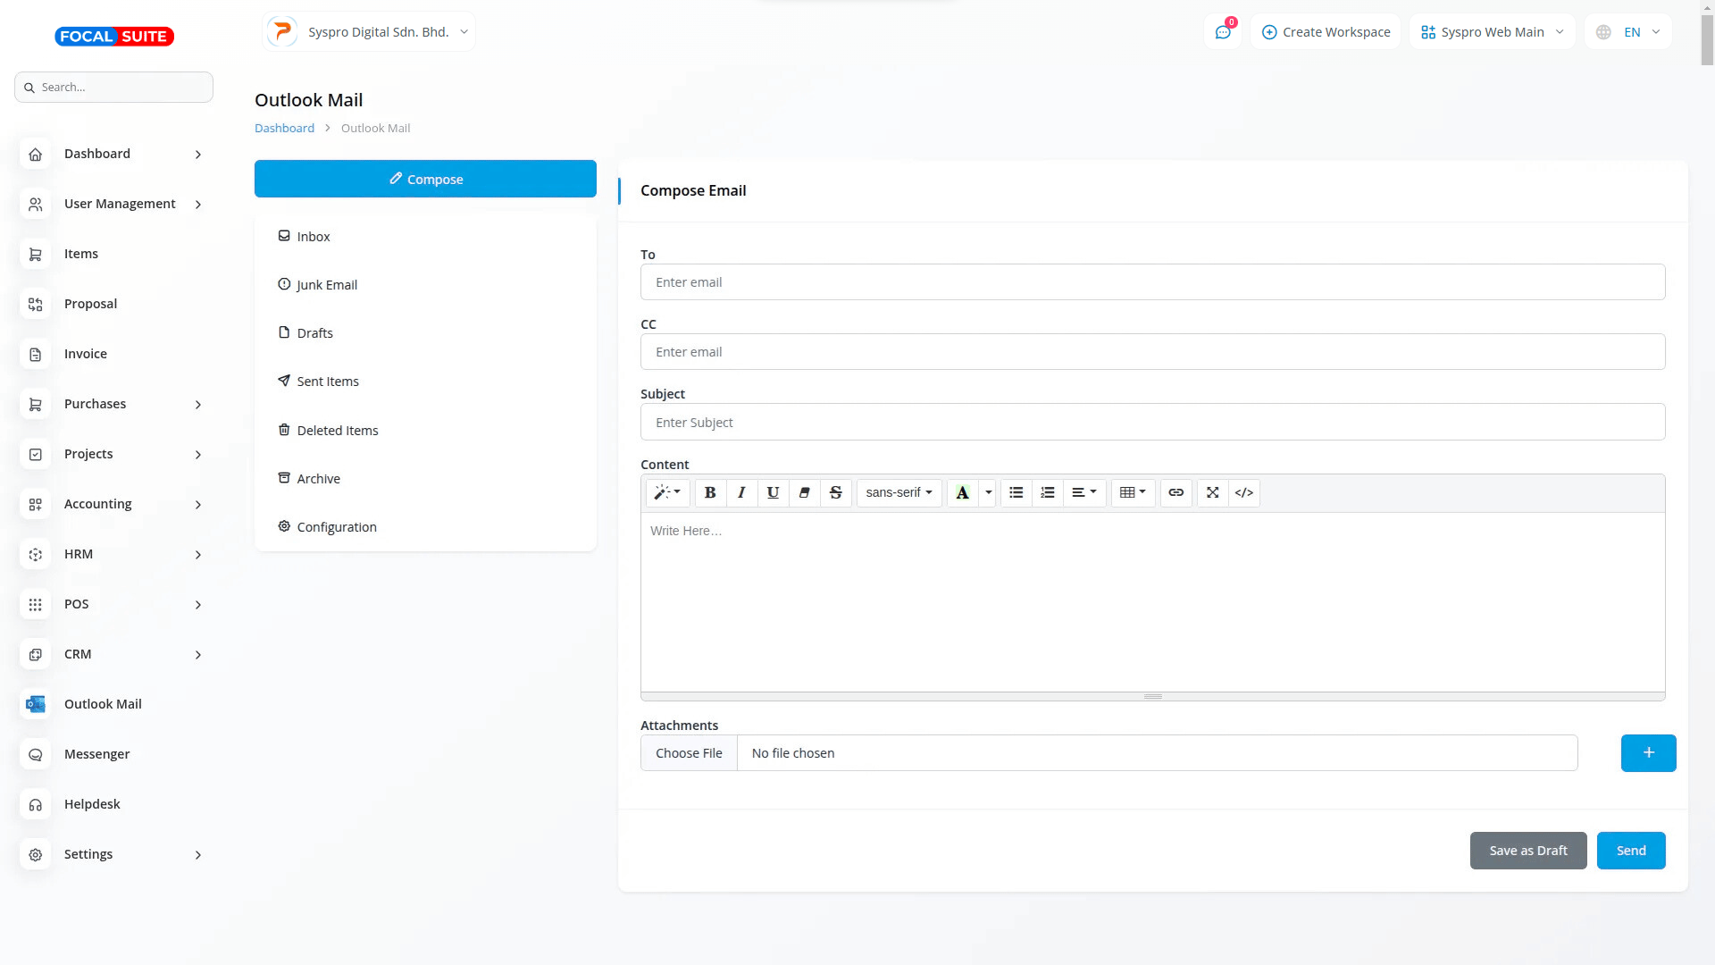Open the Sent Items folder
This screenshot has width=1715, height=965.
327,382
